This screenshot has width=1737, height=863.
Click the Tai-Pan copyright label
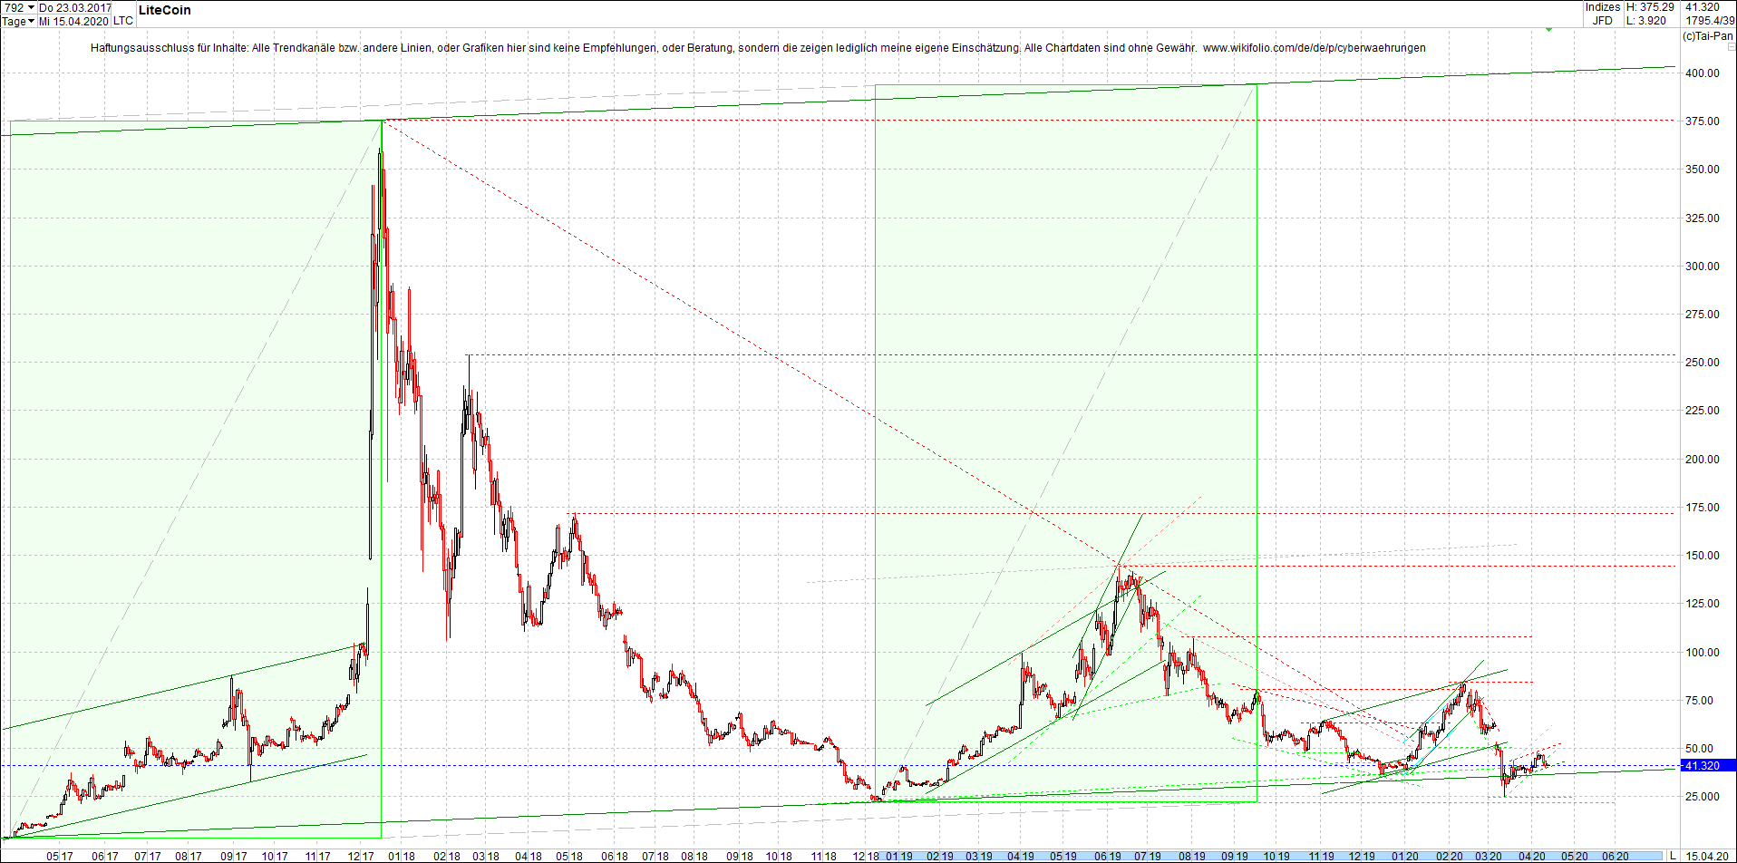click(1706, 34)
